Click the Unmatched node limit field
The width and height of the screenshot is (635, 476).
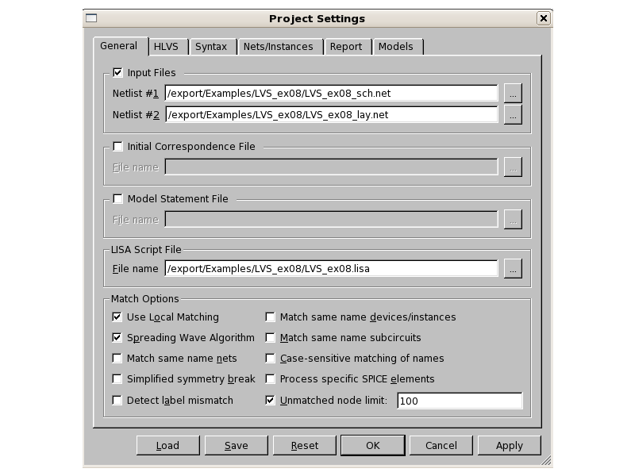pyautogui.click(x=460, y=401)
